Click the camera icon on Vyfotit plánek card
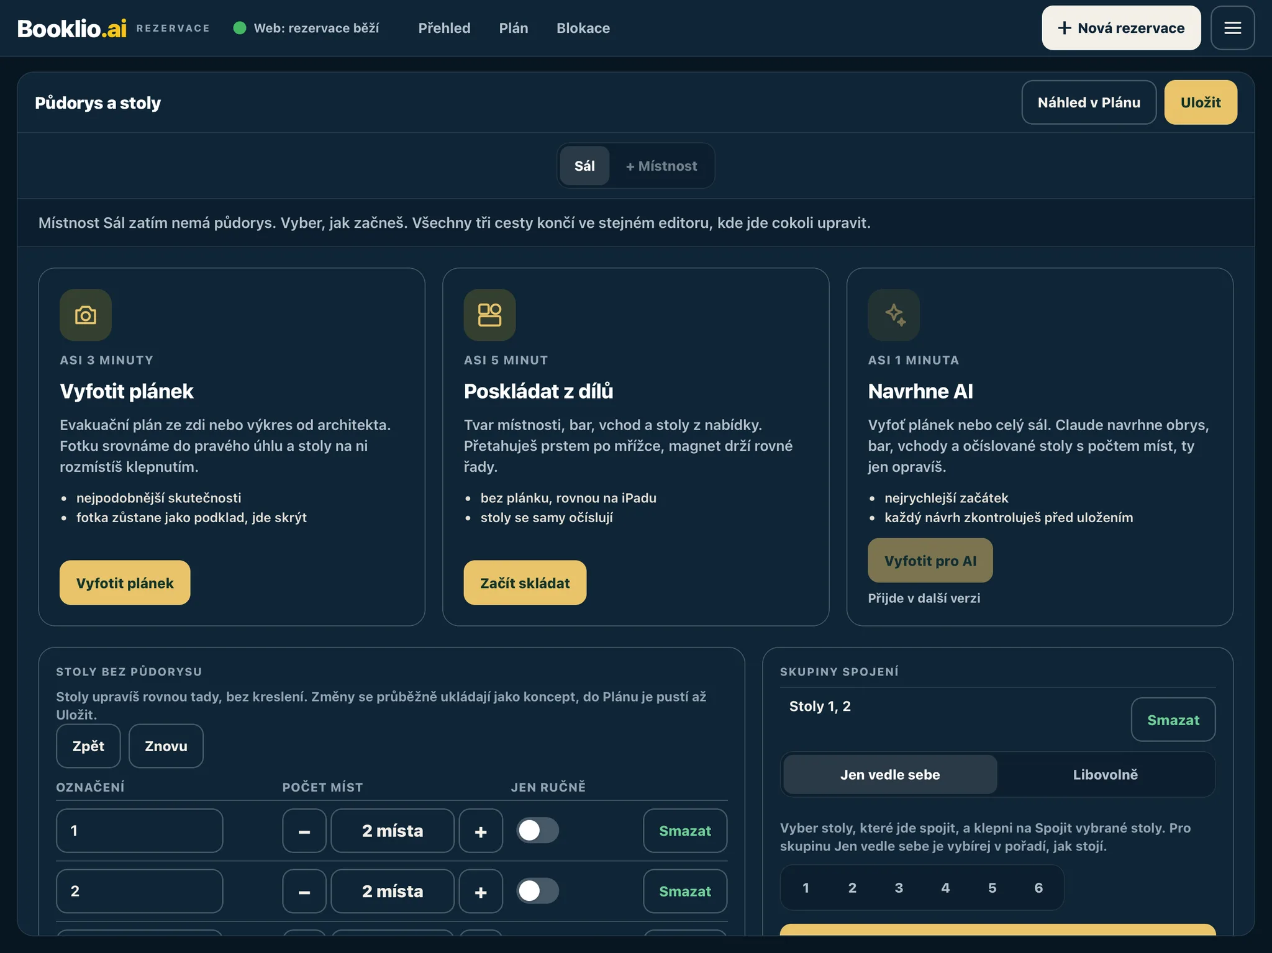Screen dimensions: 1272x953 tap(86, 315)
